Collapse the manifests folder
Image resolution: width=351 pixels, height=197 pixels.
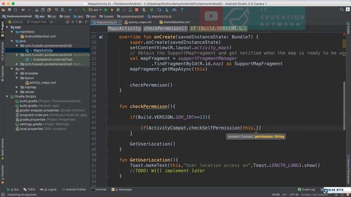tap(12, 32)
